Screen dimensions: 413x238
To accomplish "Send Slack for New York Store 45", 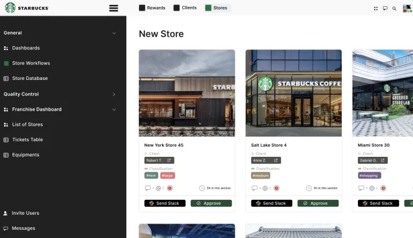I will 165,203.
